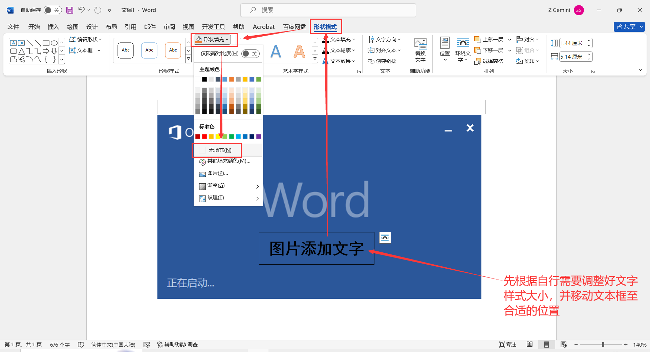Viewport: 650px width, 352px height.
Task: Switch to Design (设计) tab
Action: click(92, 27)
